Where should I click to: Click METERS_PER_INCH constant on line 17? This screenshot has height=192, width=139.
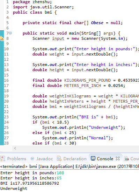(82, 86)
